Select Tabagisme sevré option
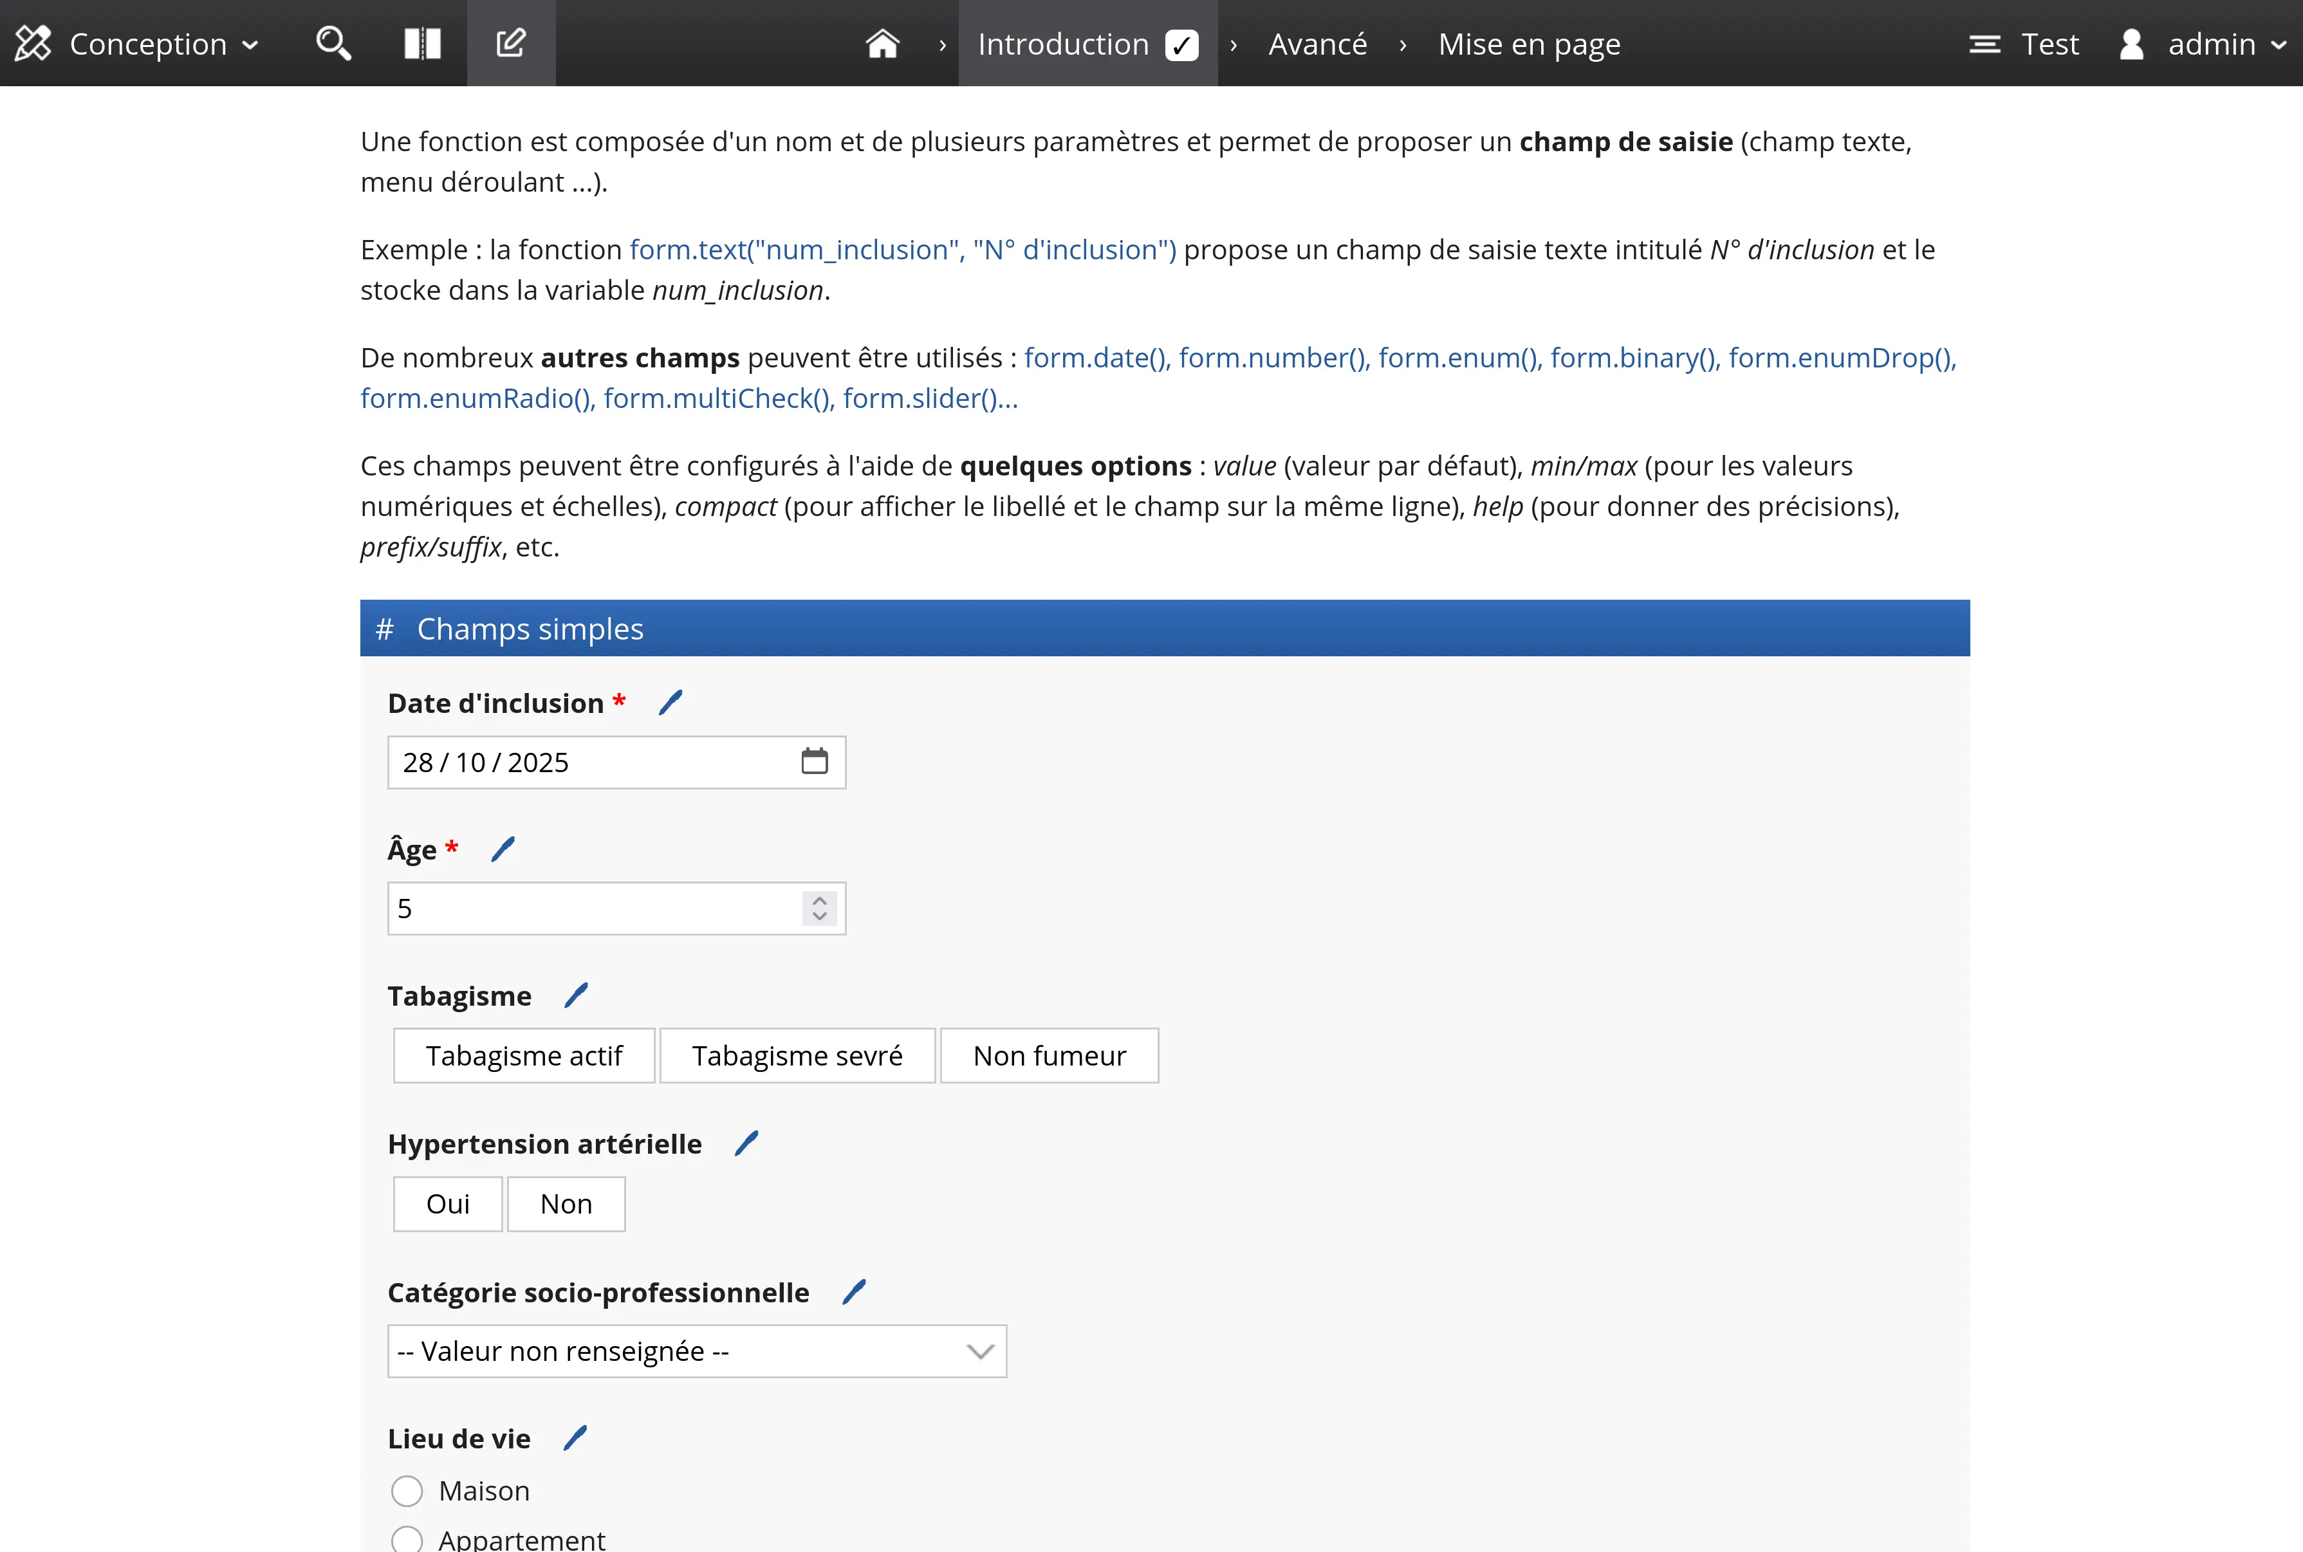 [797, 1056]
